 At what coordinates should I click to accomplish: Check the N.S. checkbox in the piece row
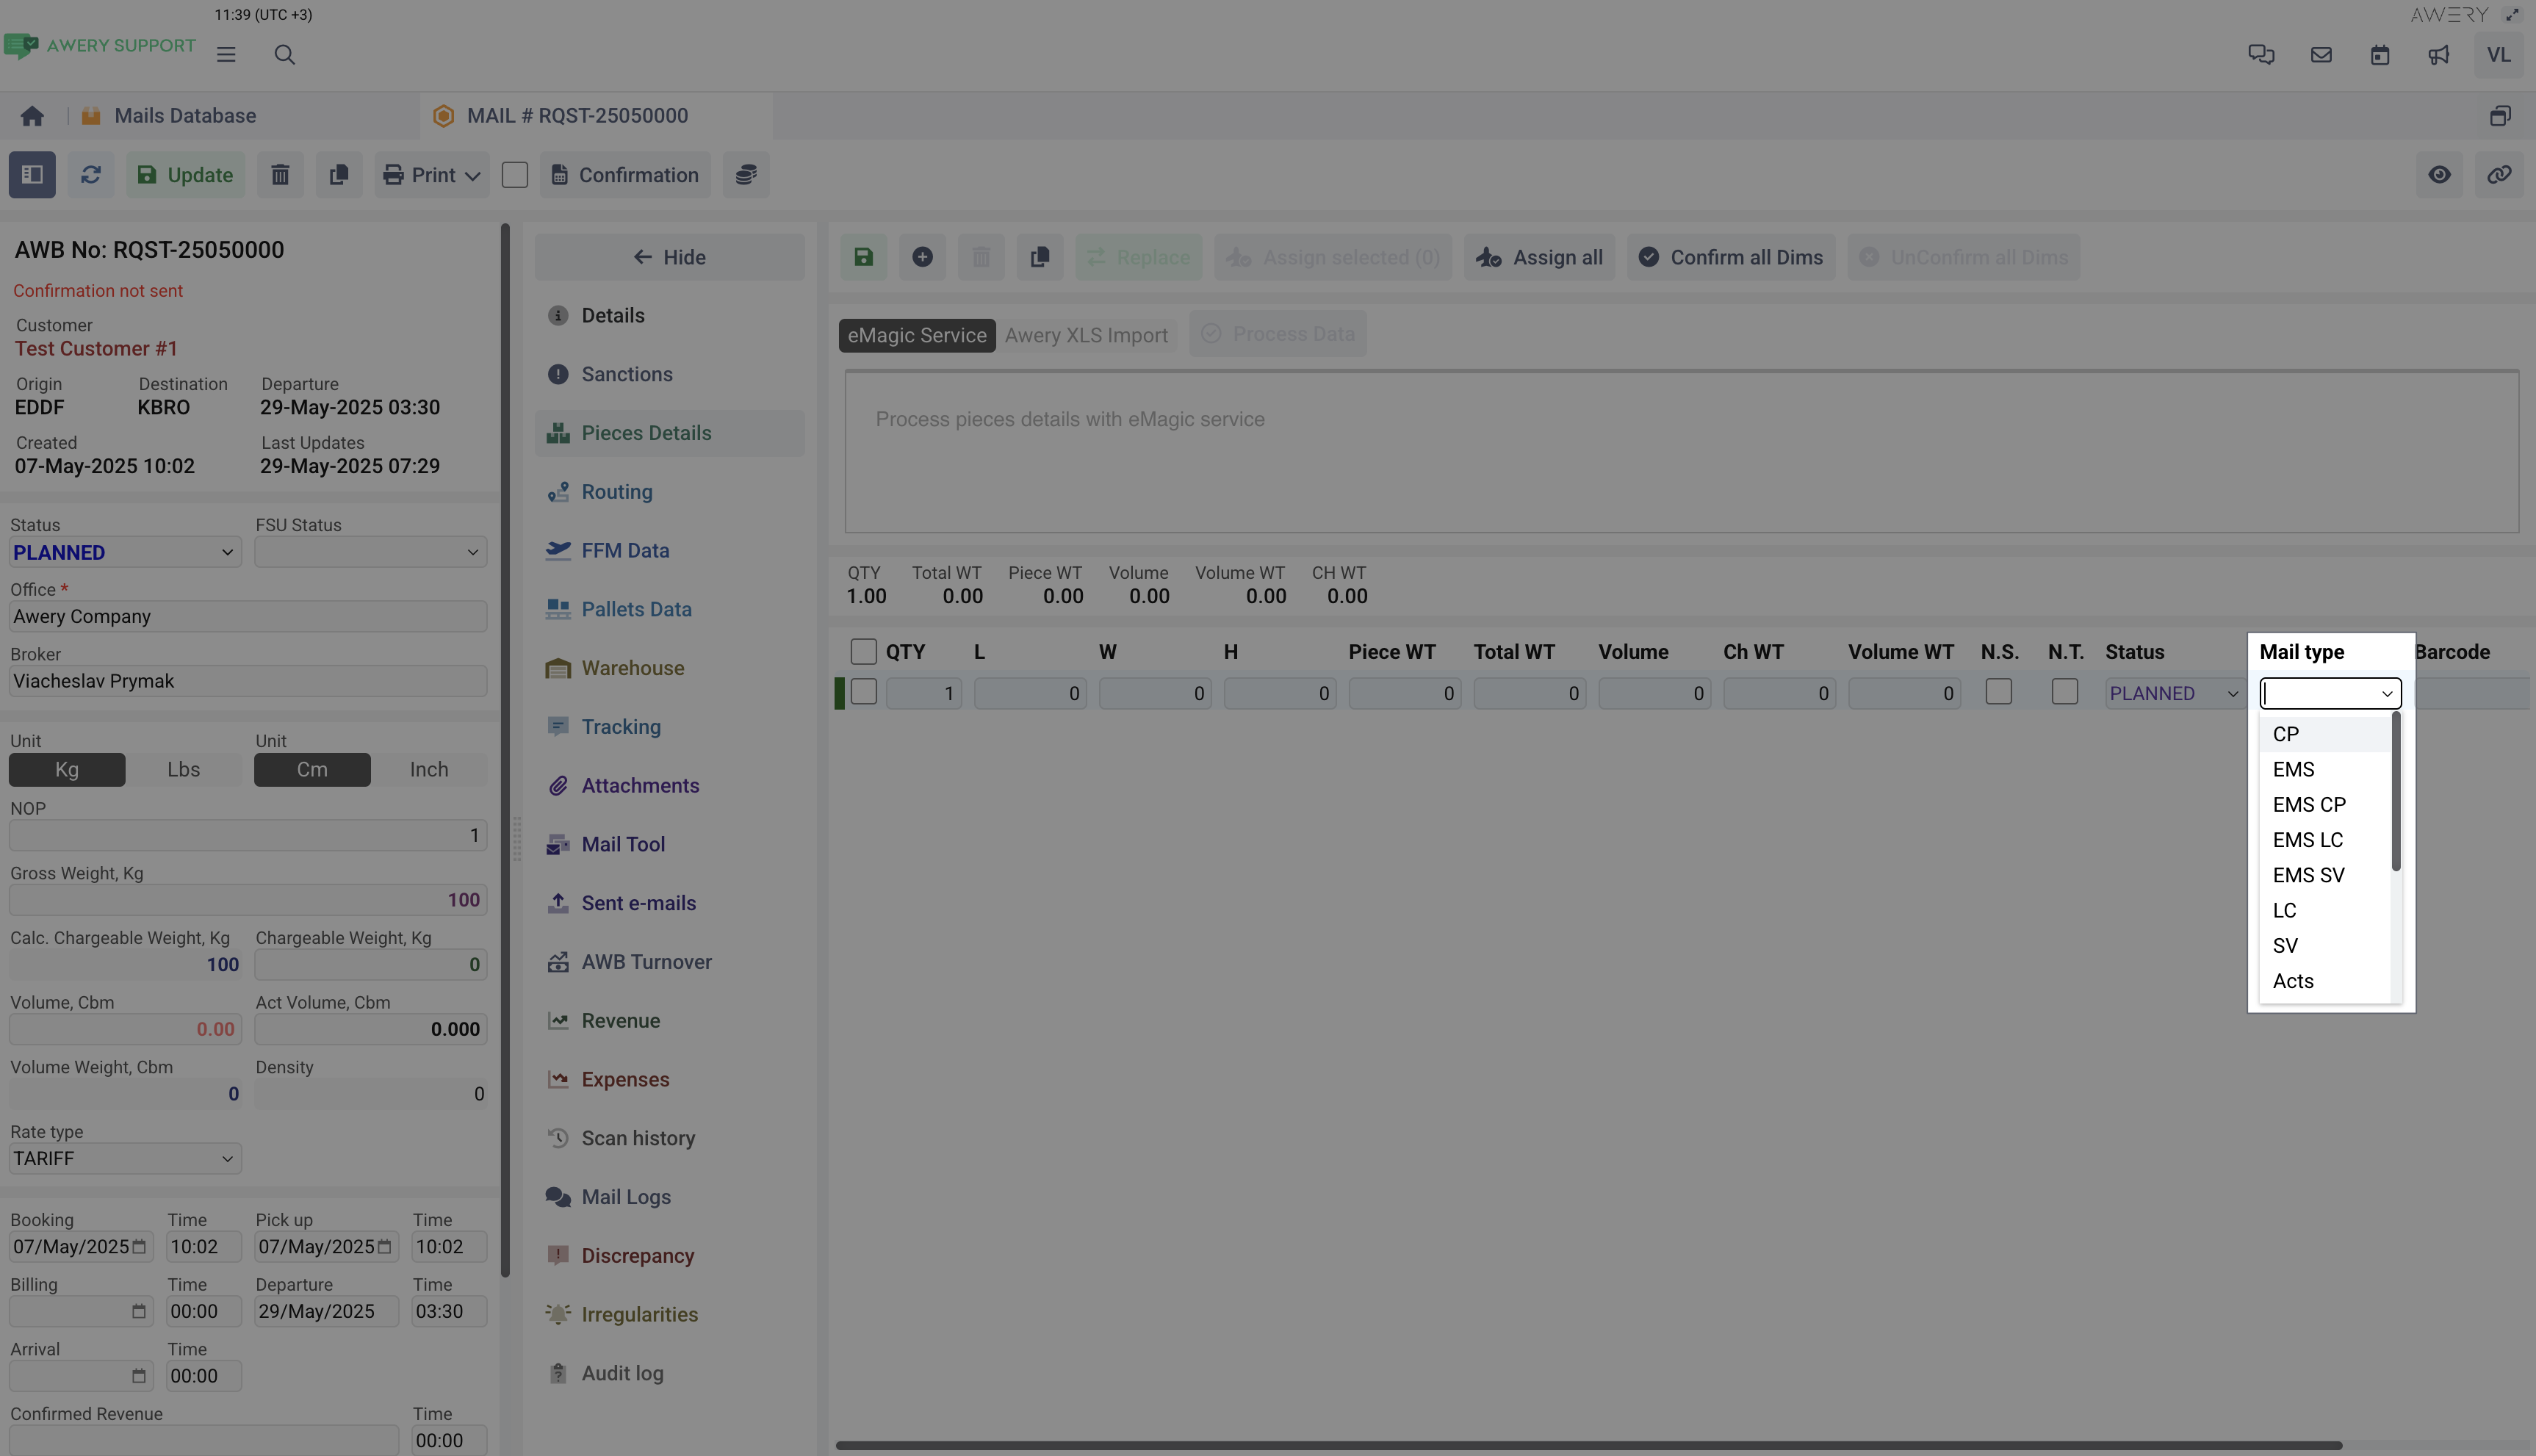coord(1998,692)
